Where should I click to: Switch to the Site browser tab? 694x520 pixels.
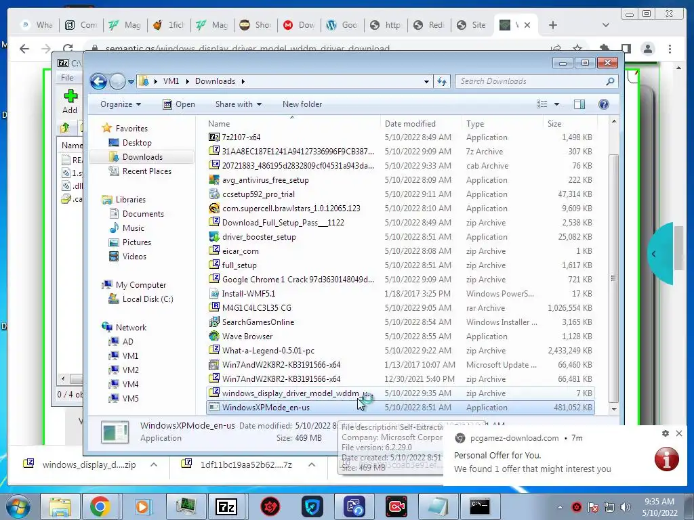472,25
